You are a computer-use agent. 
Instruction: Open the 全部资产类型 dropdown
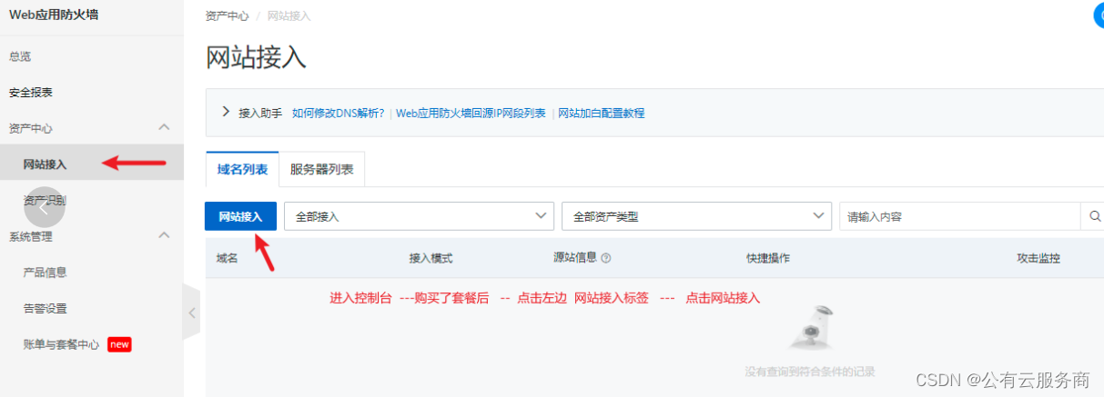point(696,216)
